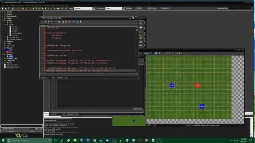Click the copy icon in code editor toolbar
Viewport: 255px width, 143px height.
66,21
